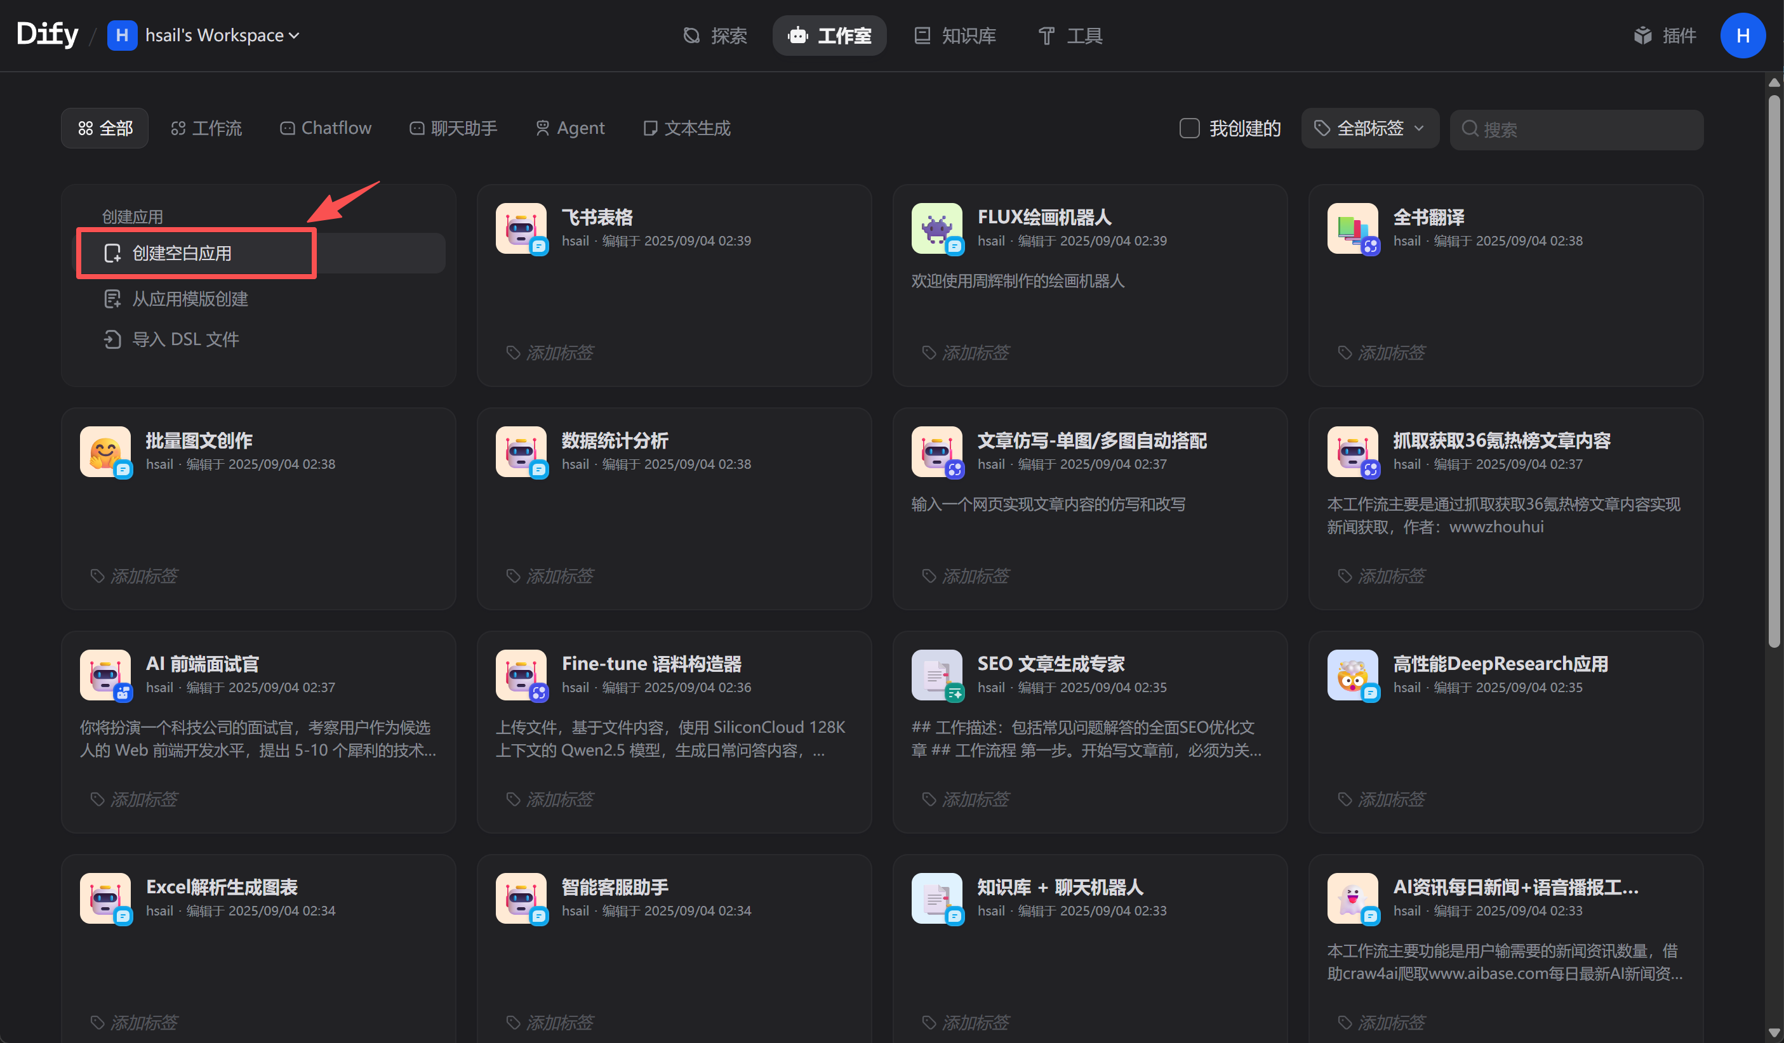Add tag to Fine-tune 语料构造器 card

(550, 799)
